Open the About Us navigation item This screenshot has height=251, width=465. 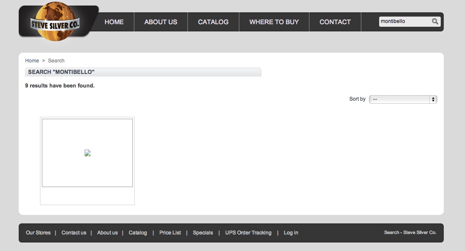(x=161, y=22)
